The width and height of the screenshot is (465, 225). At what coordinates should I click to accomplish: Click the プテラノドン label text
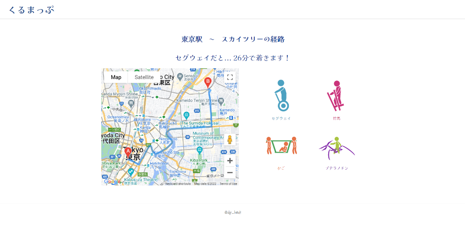(x=336, y=168)
